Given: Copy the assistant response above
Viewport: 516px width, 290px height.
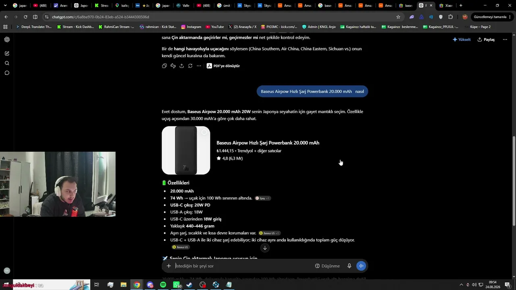Looking at the screenshot, I should pos(164,66).
